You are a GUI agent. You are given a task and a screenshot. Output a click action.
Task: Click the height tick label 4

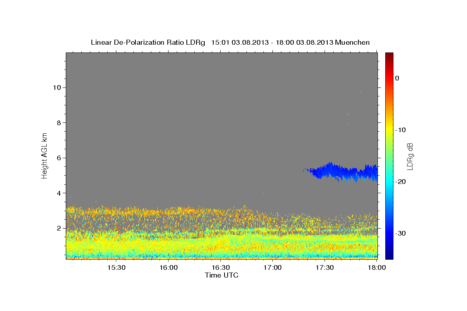coord(59,193)
